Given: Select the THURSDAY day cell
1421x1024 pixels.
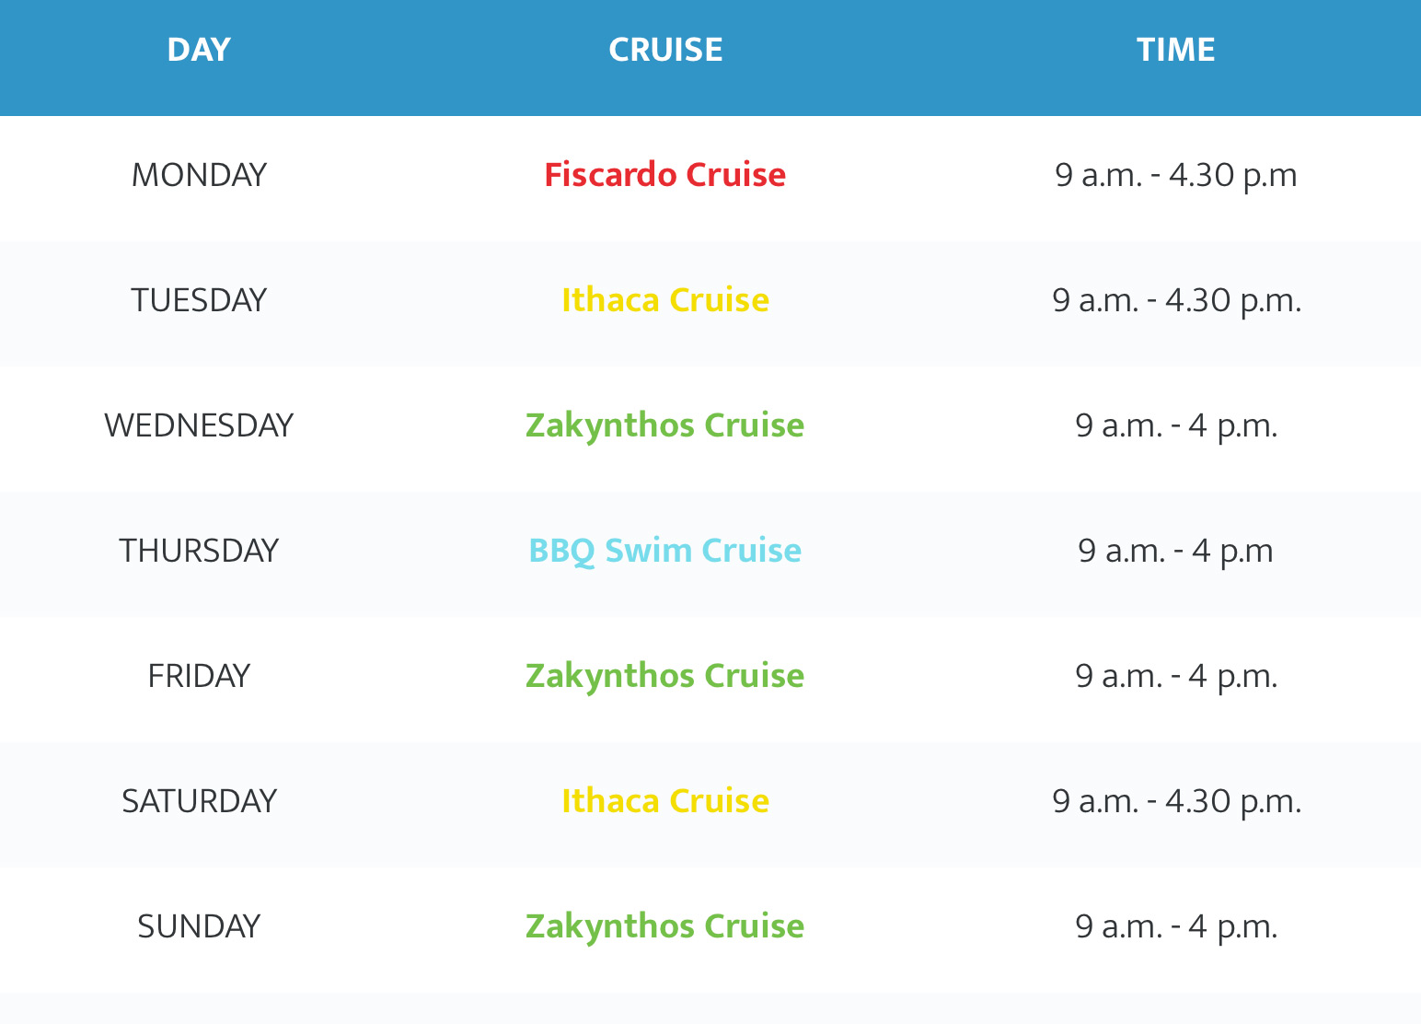Looking at the screenshot, I should click(x=199, y=551).
